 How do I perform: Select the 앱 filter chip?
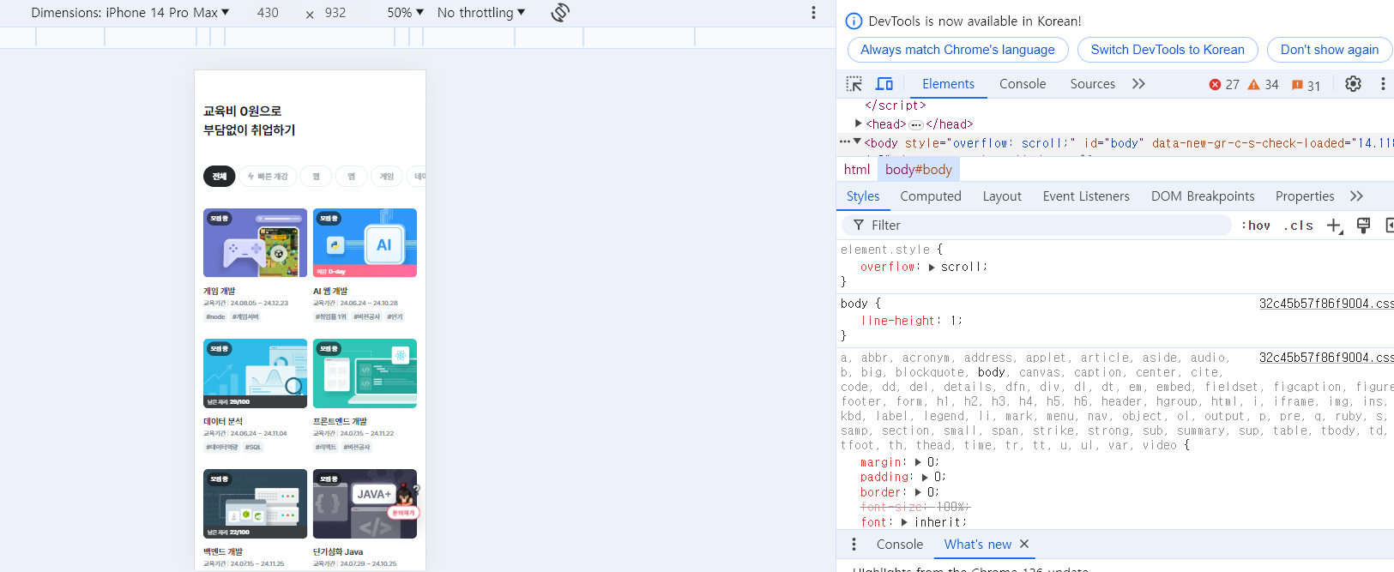[351, 176]
